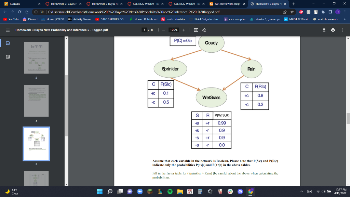Open Chrome's three-dot menu
This screenshot has height=197, width=350.
[345, 12]
